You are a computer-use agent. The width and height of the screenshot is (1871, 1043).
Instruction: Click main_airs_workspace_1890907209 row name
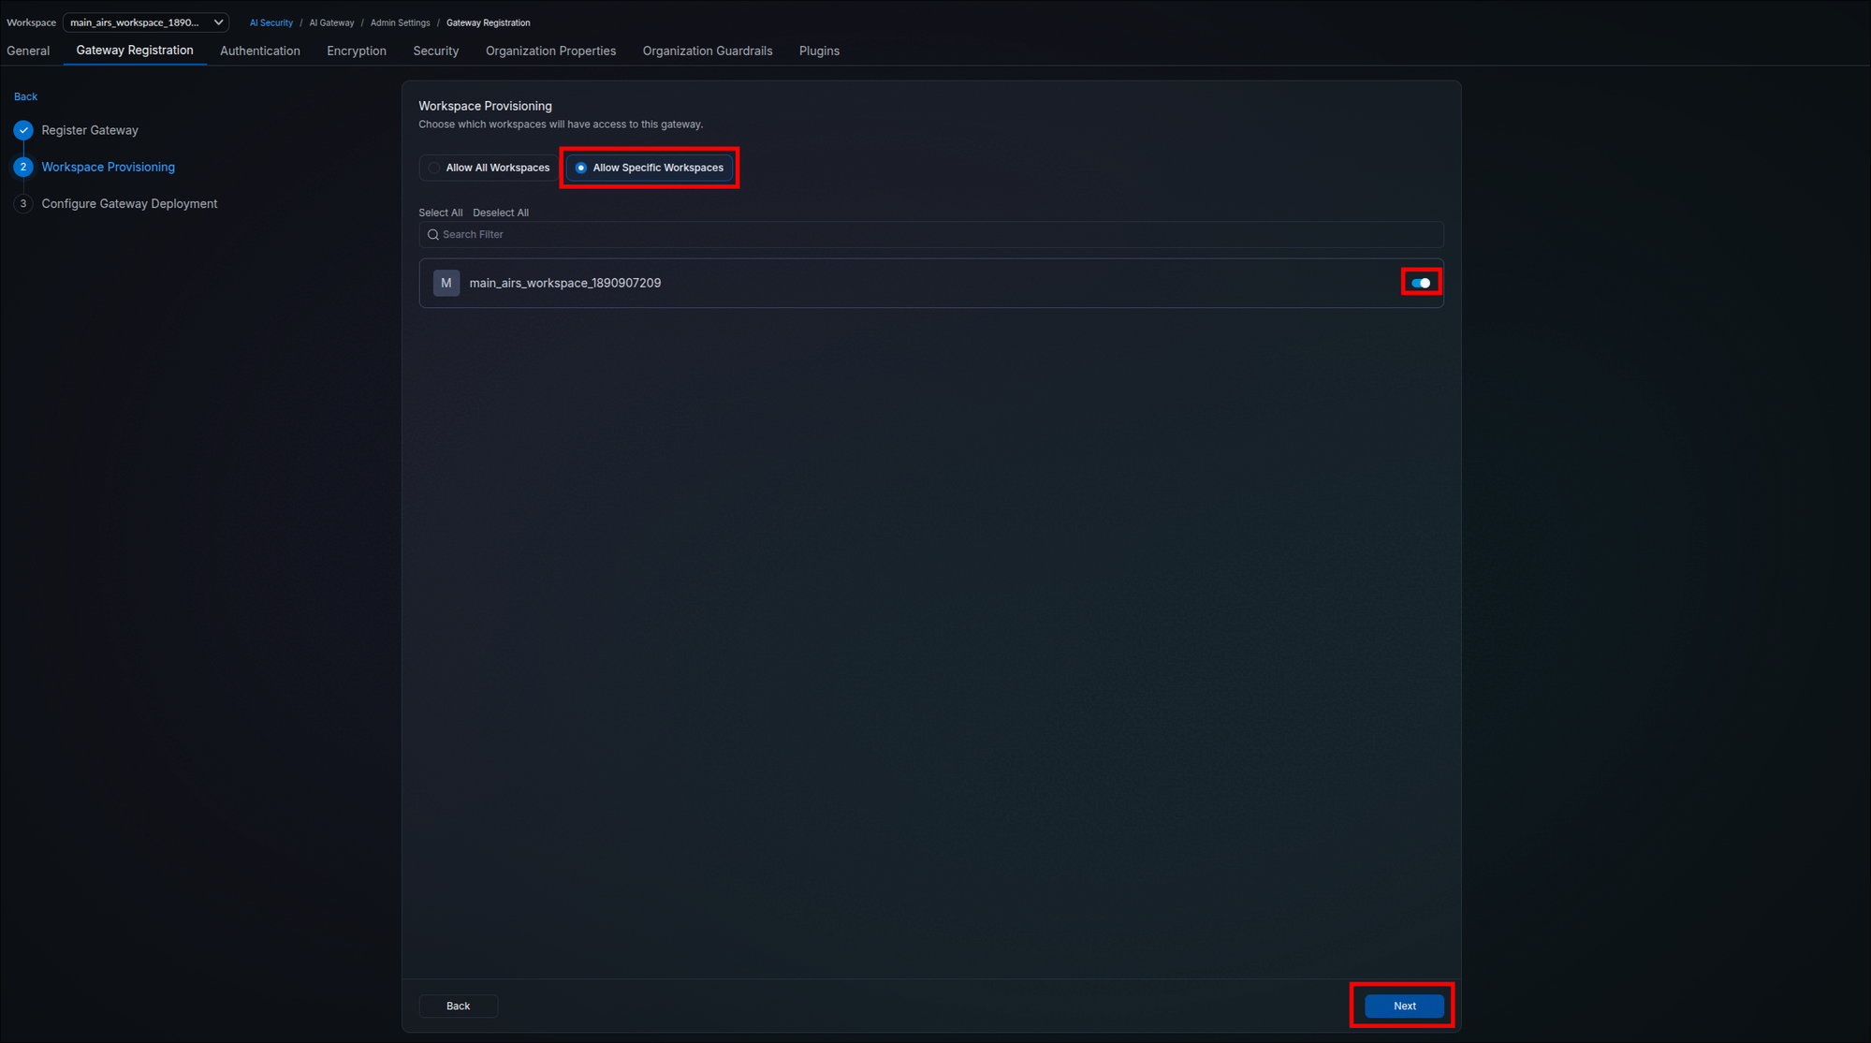[565, 283]
